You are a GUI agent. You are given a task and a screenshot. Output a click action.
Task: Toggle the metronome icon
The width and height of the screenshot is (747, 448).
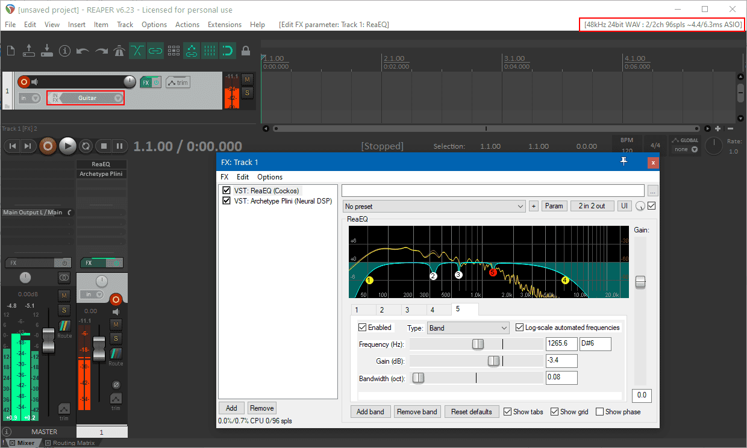119,51
